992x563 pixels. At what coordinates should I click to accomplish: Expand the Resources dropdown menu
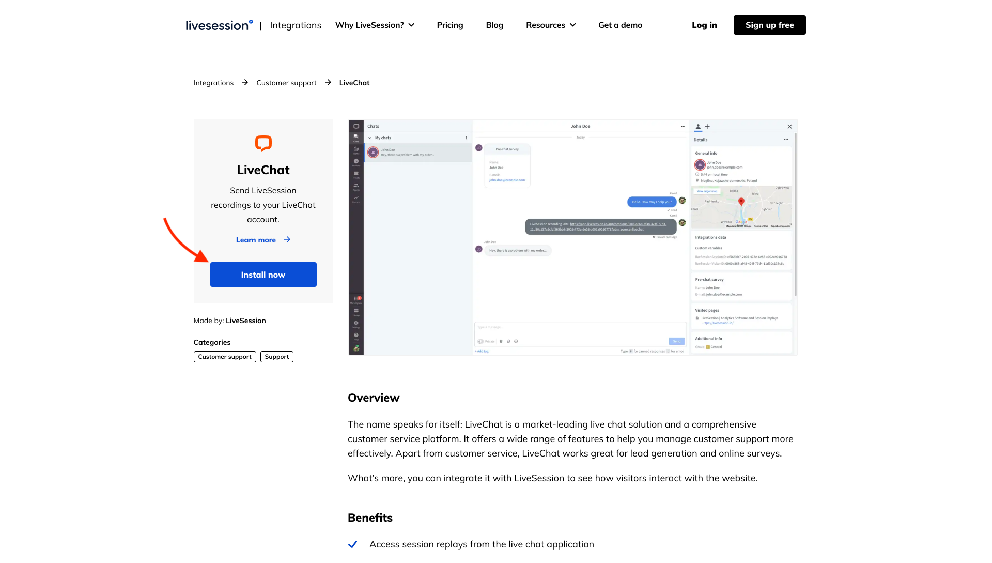[551, 25]
